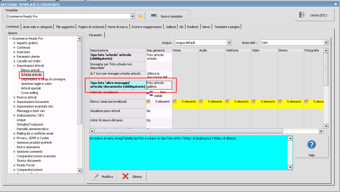This screenshot has height=192, width=340.
Task: Expand the Indicizzazione / SEO node
Action: click(x=14, y=115)
